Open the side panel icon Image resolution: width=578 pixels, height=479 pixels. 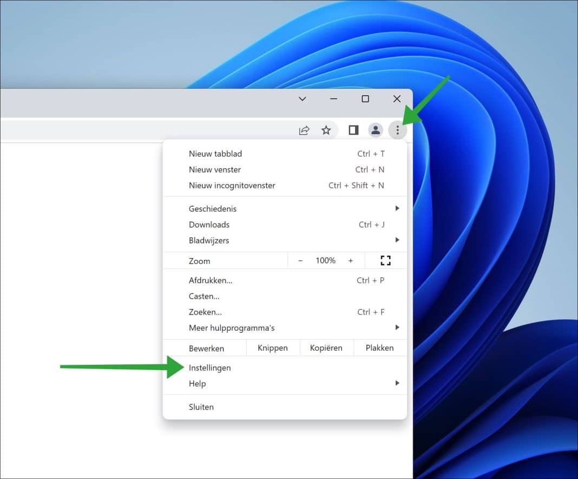point(353,130)
